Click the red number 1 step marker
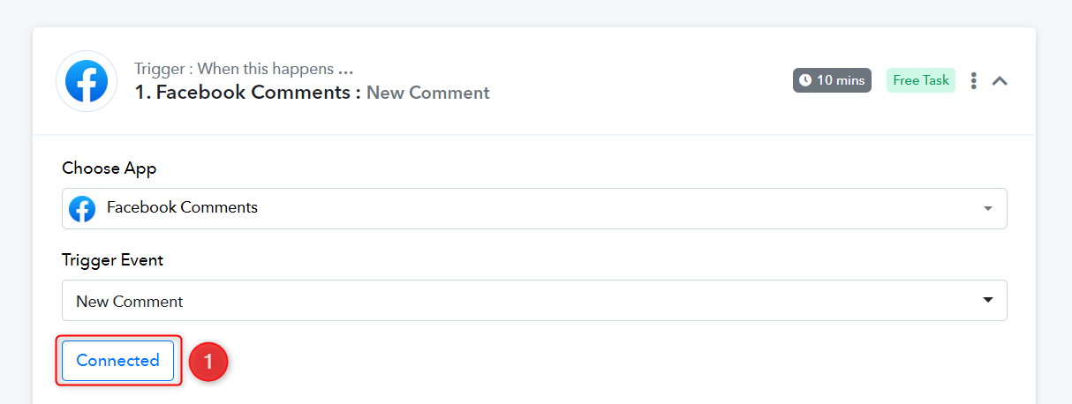Screen dimensions: 1072x404 (208, 362)
